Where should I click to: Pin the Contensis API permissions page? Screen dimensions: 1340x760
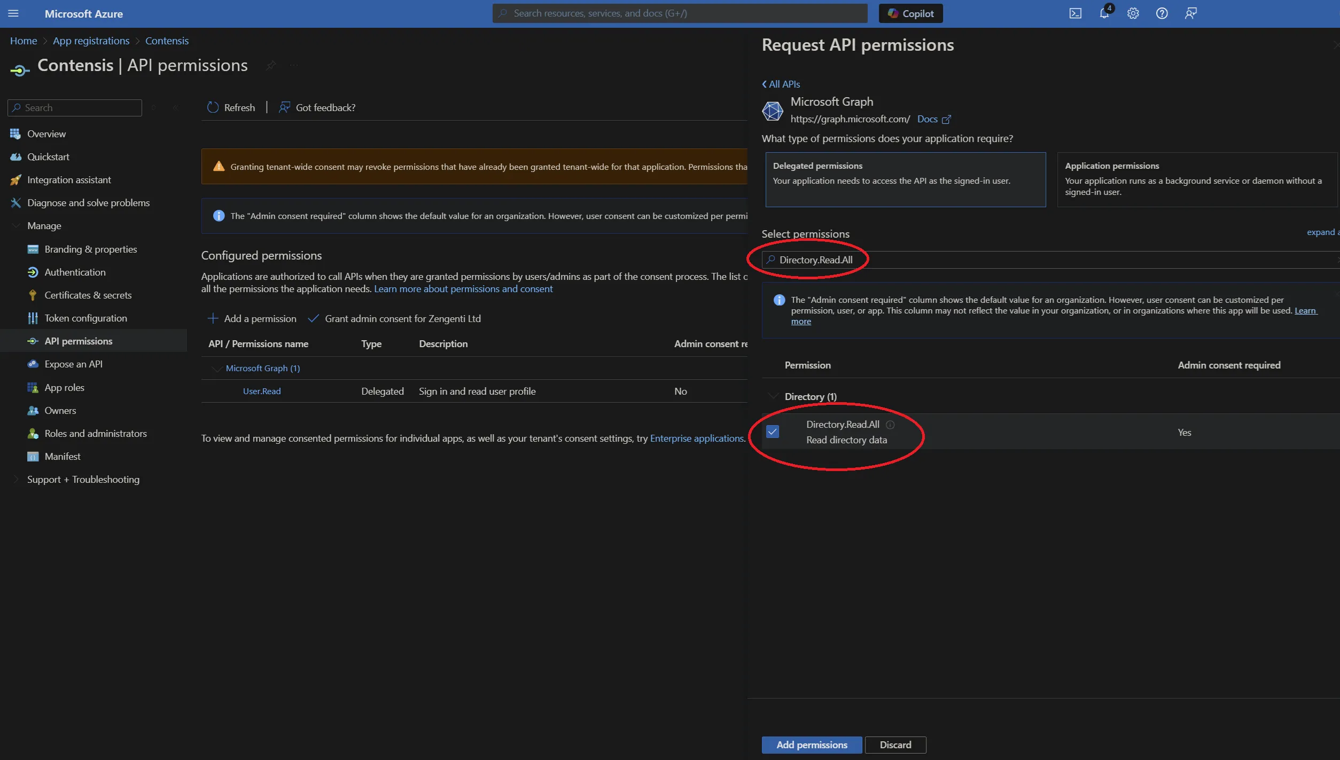[x=271, y=65]
